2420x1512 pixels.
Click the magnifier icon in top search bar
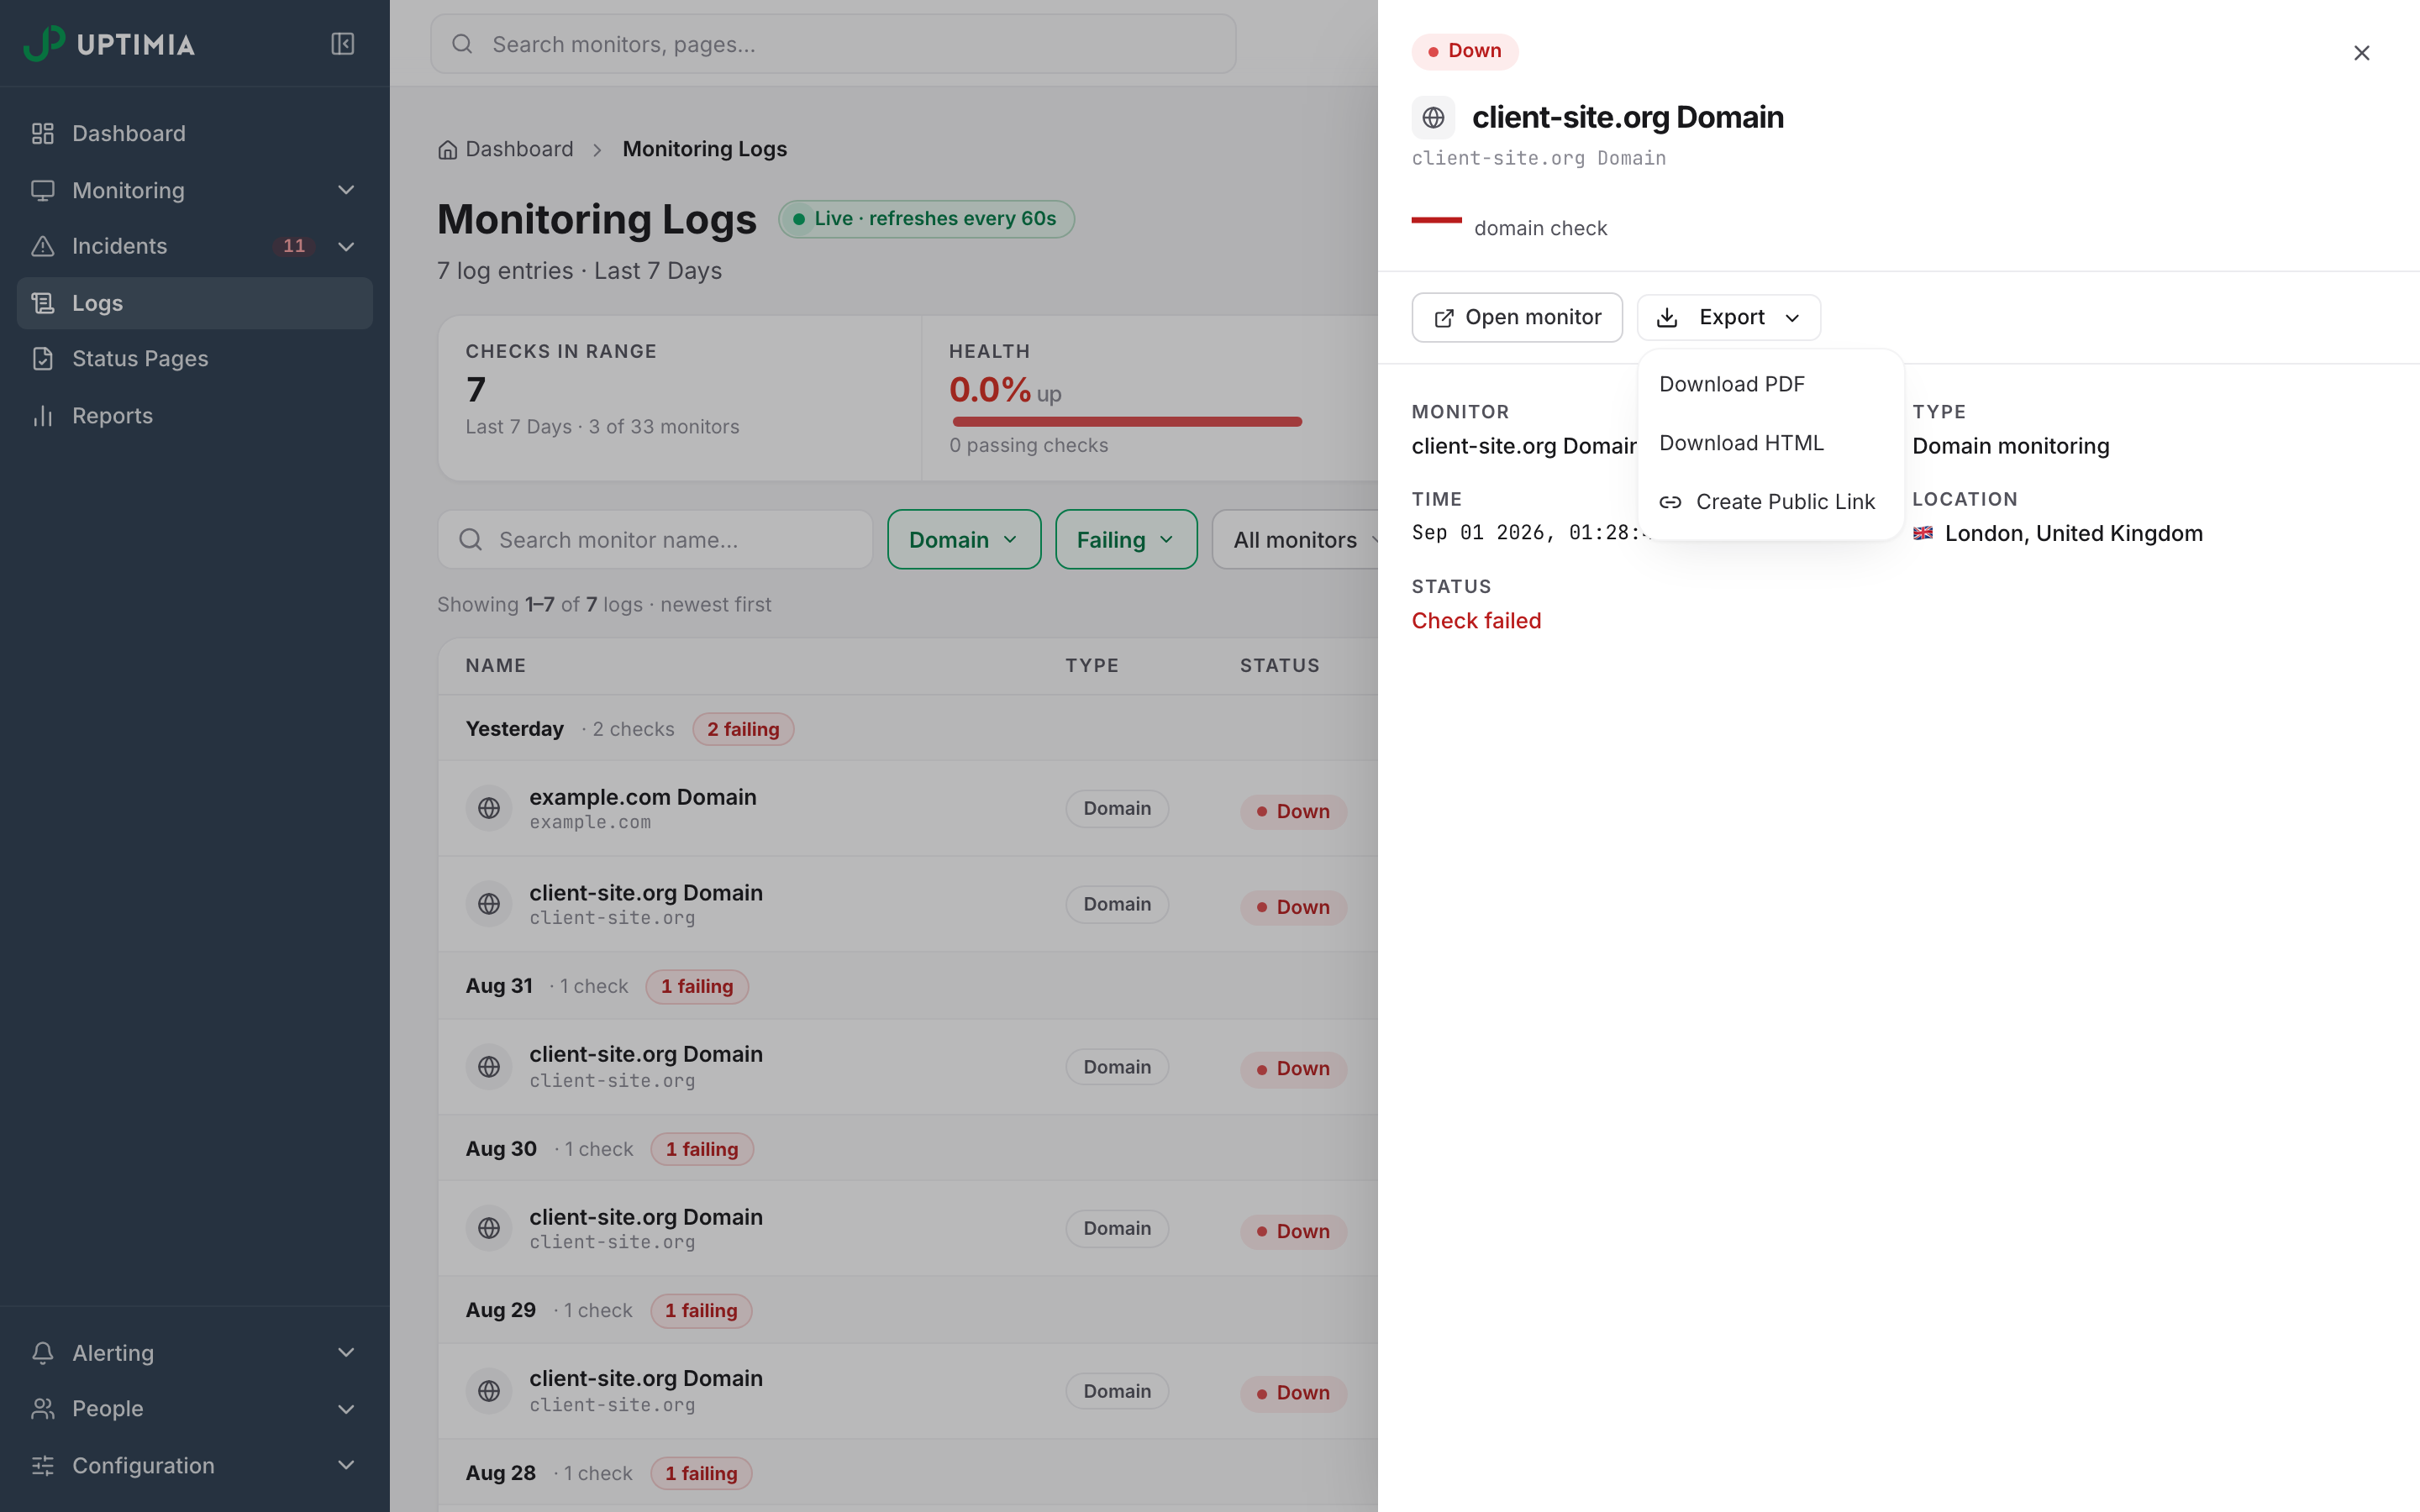pyautogui.click(x=462, y=44)
